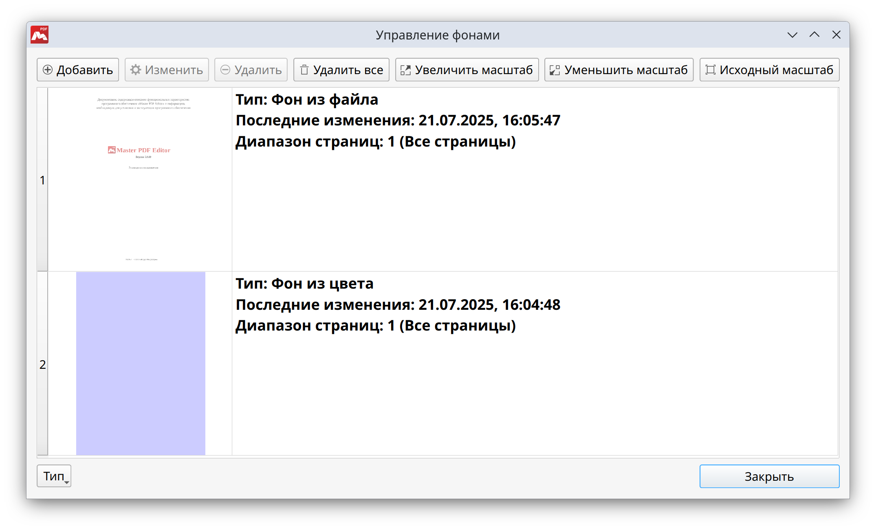Click the gear icon on Изменить

(x=136, y=70)
